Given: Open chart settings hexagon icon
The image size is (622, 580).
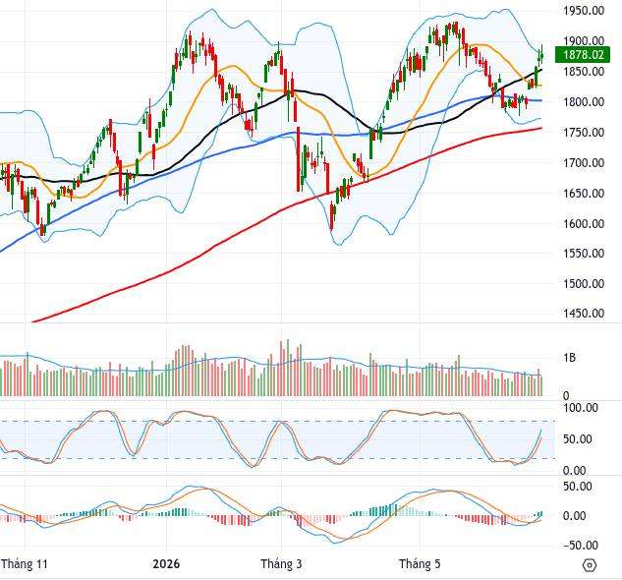Looking at the screenshot, I should point(590,565).
